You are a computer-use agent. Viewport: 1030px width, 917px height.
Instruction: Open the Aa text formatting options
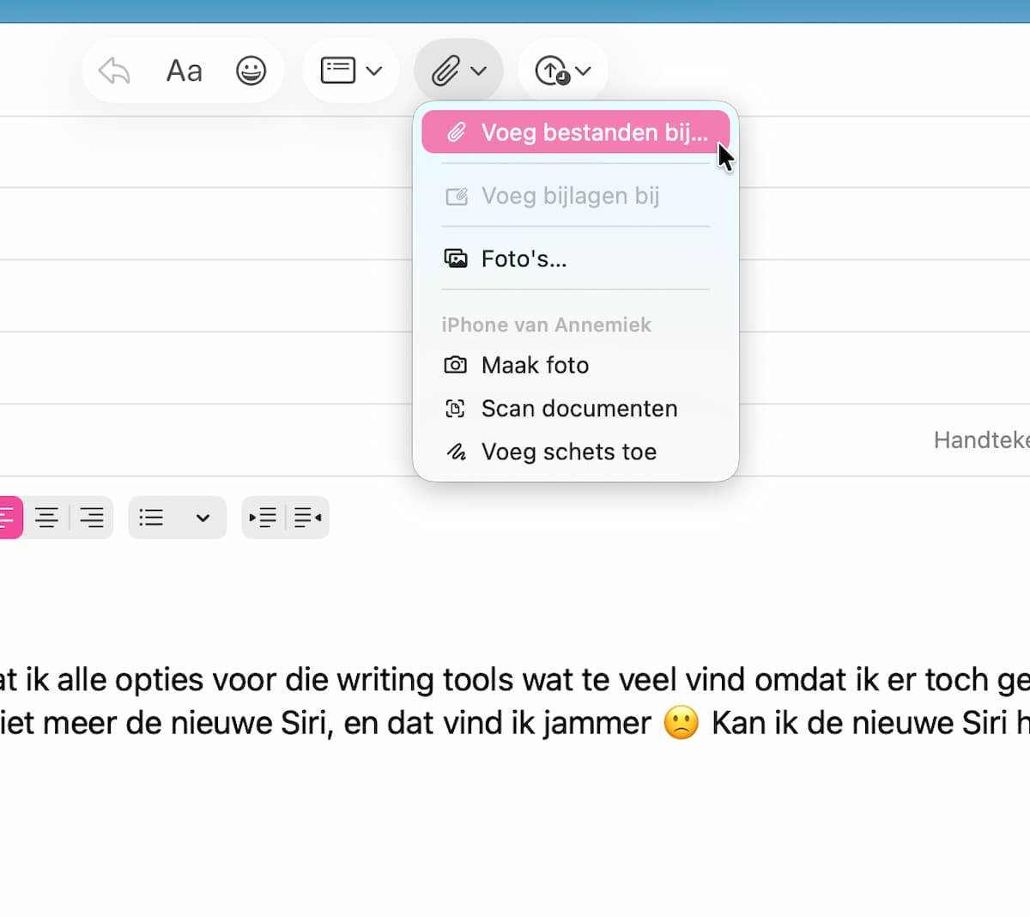184,70
